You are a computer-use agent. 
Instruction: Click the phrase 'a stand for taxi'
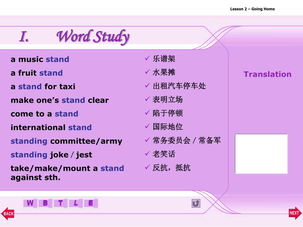[x=43, y=87]
